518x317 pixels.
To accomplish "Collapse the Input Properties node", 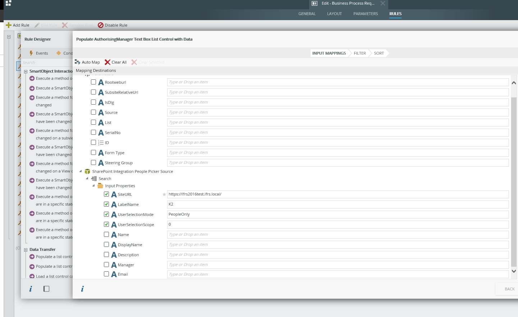I will coord(93,185).
